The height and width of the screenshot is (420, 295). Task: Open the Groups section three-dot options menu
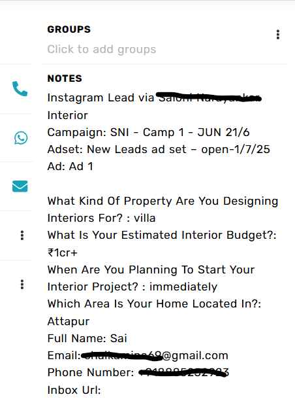tap(278, 35)
